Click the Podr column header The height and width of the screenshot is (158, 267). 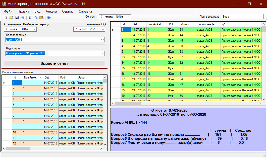[67, 77]
